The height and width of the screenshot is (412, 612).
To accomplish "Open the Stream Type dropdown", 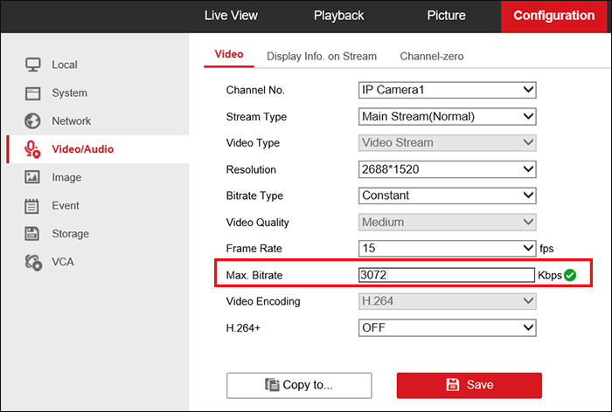I will click(x=448, y=117).
